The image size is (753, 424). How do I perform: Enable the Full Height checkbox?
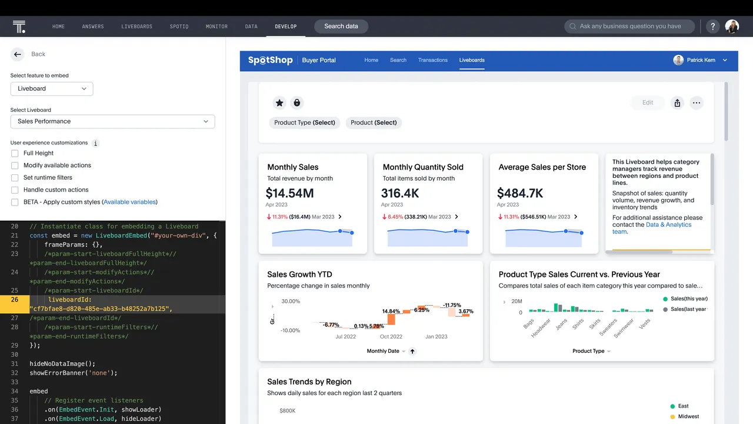[15, 153]
